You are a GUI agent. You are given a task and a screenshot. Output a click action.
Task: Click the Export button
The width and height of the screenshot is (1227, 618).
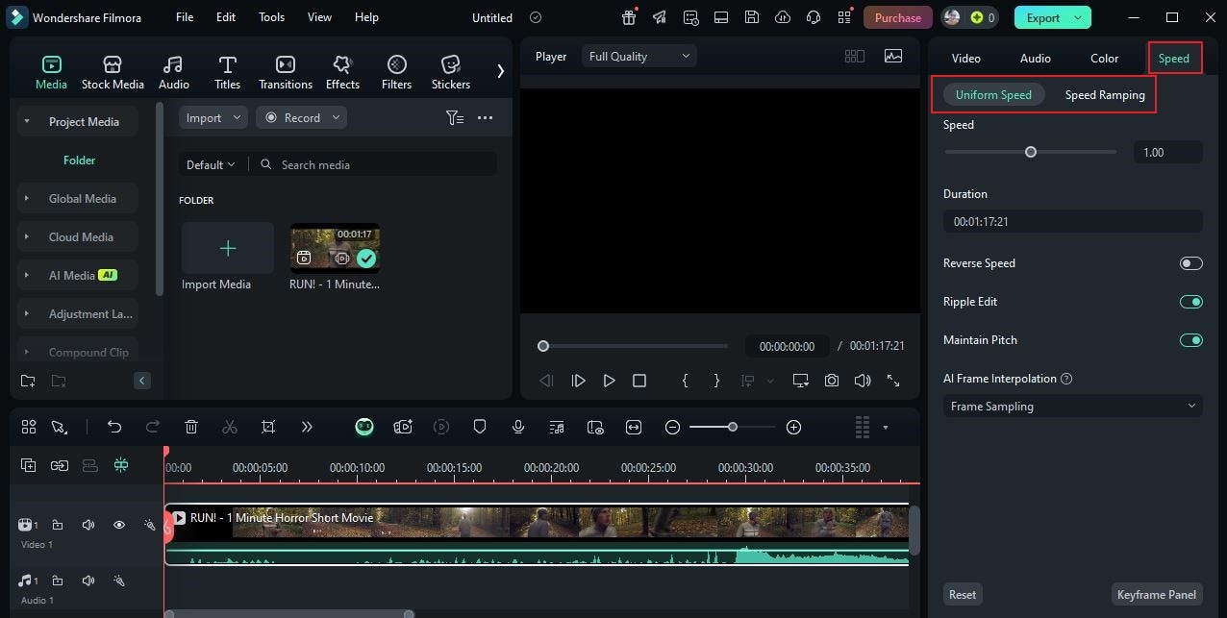[1052, 17]
